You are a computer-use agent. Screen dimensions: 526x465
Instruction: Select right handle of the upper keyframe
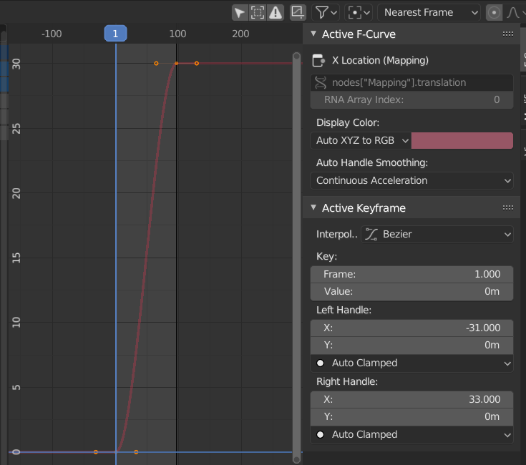coord(197,64)
